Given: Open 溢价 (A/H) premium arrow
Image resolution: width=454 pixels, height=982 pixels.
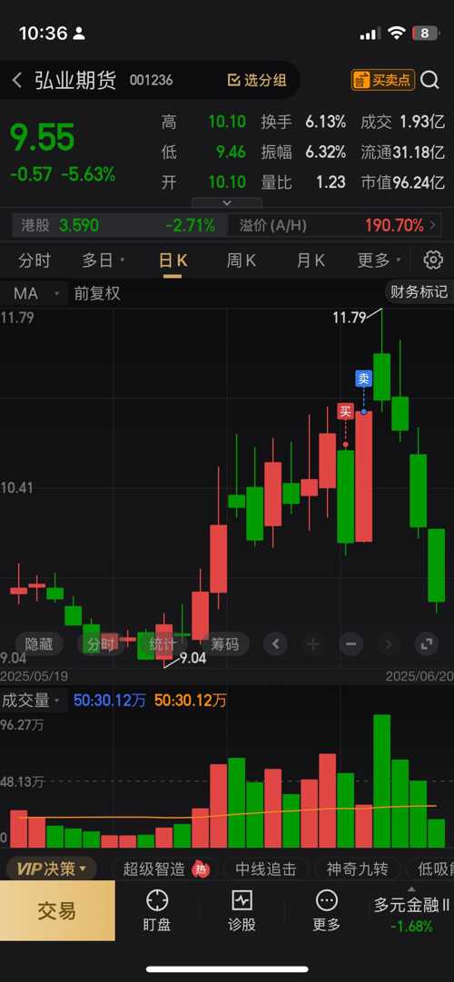Looking at the screenshot, I should (433, 225).
